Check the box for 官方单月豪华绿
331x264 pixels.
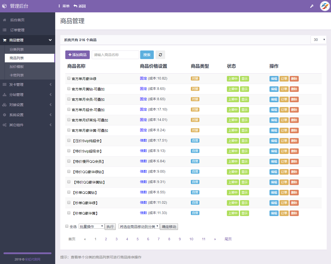69,78
